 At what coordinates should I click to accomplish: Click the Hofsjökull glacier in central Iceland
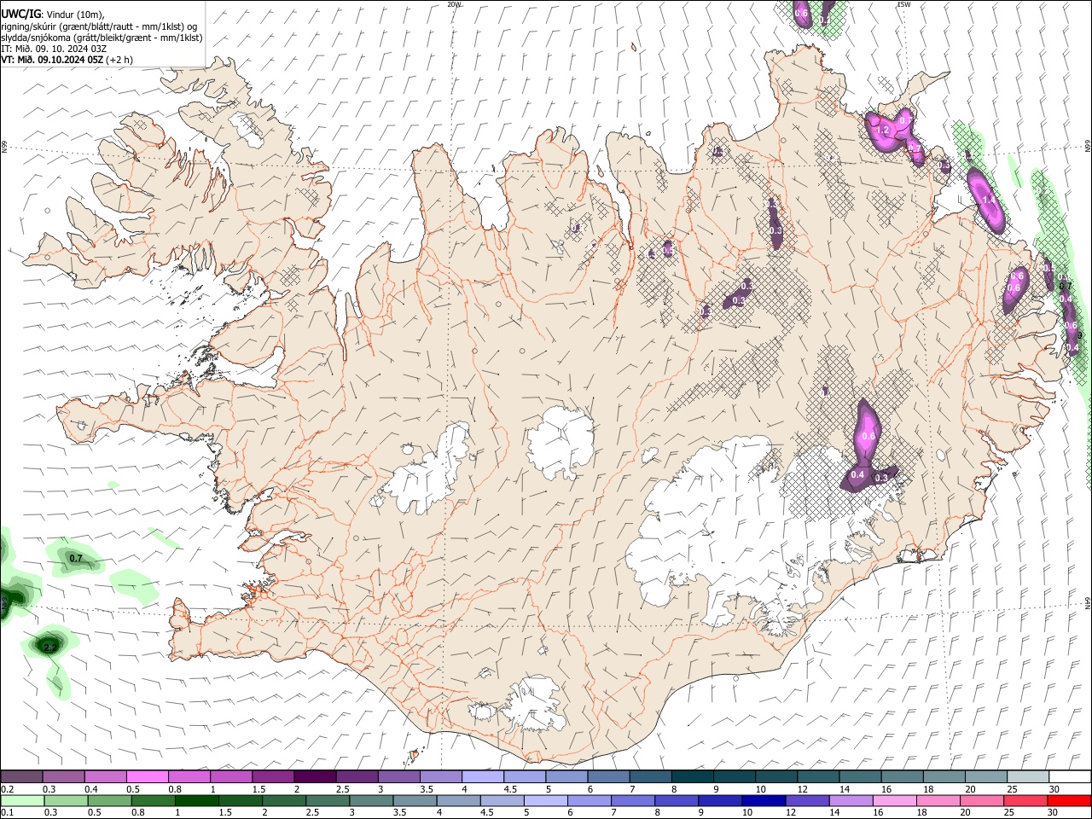(x=561, y=442)
